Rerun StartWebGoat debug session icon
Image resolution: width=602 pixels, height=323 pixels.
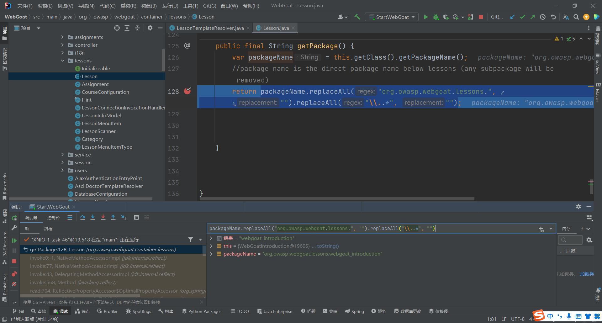(x=14, y=218)
